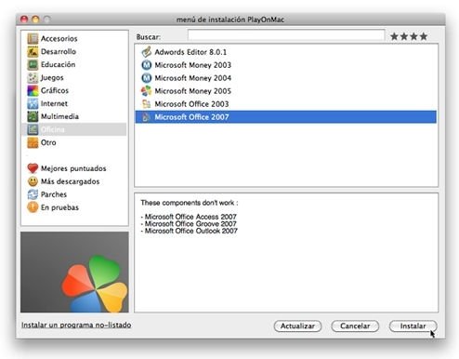
Task: Click the smiley icon for Más descargados
Action: coord(33,181)
